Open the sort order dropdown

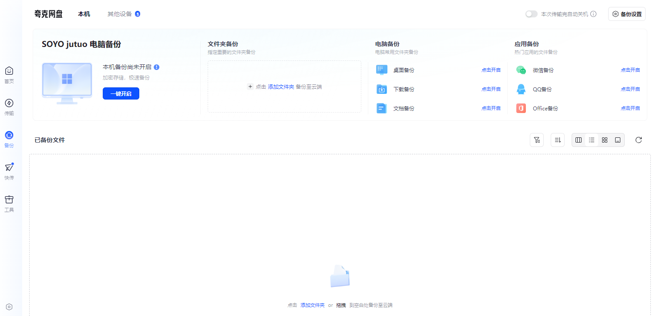[x=558, y=140]
